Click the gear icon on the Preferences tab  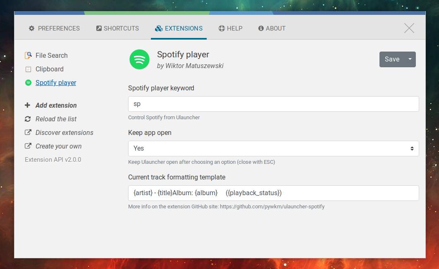pyautogui.click(x=31, y=28)
